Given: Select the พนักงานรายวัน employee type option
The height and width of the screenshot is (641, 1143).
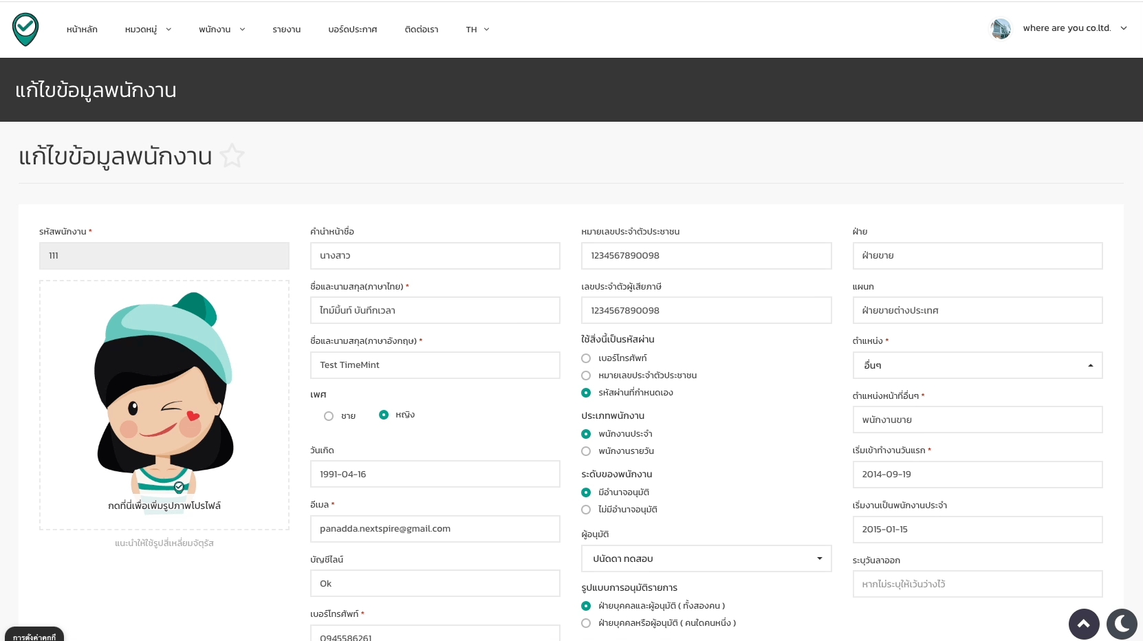Looking at the screenshot, I should pos(586,451).
